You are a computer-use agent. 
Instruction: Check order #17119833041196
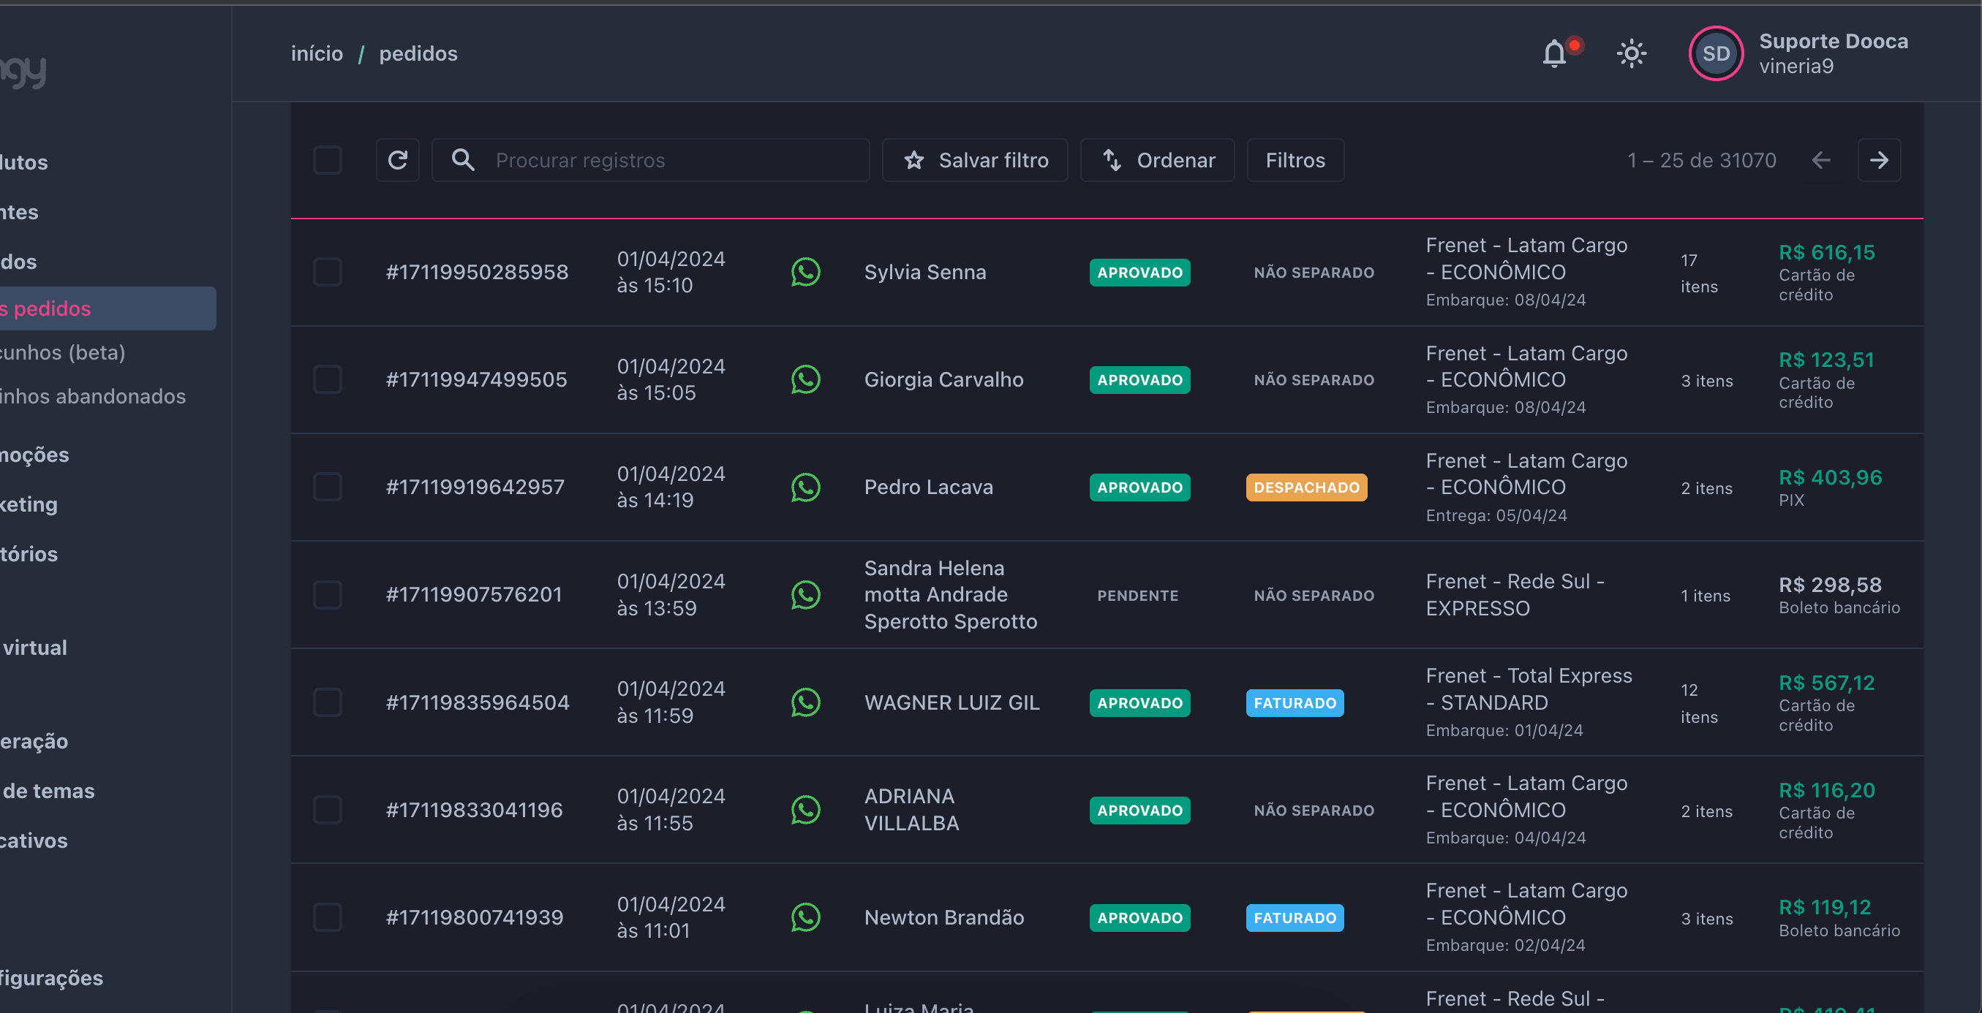pos(328,810)
